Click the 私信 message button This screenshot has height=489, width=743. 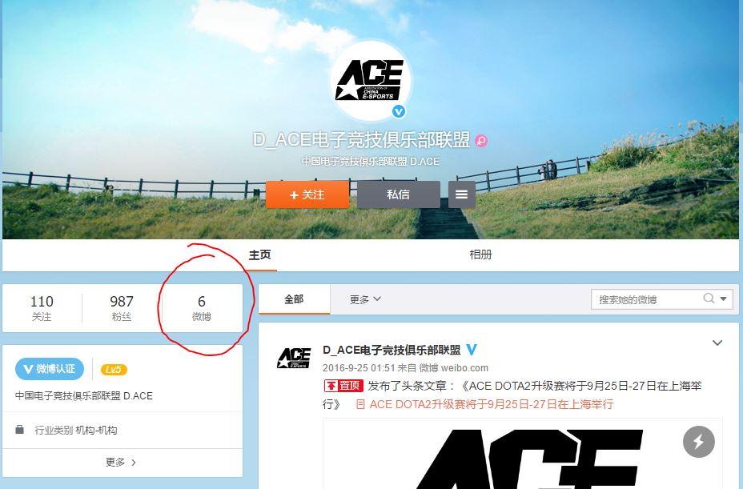coord(398,194)
